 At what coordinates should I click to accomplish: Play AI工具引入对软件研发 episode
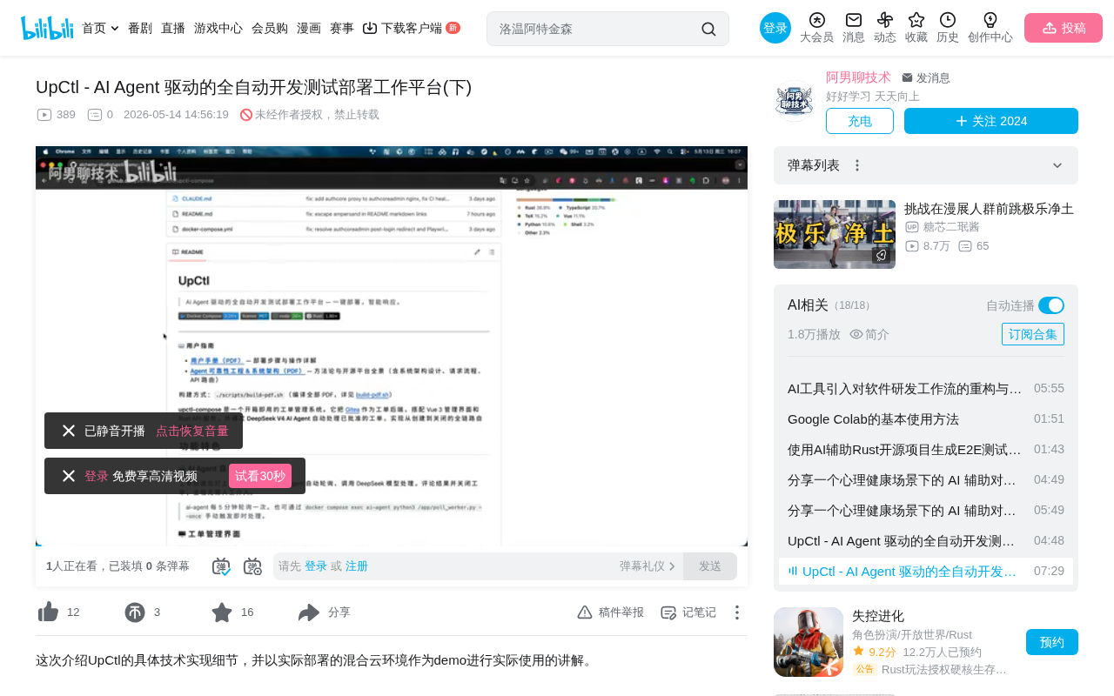(926, 388)
